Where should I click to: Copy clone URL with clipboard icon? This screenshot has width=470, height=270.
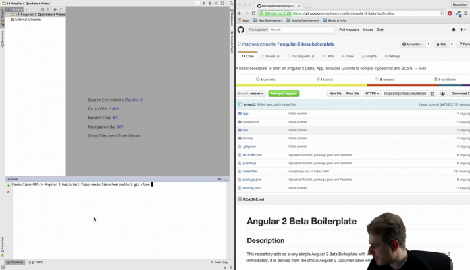[x=433, y=94]
